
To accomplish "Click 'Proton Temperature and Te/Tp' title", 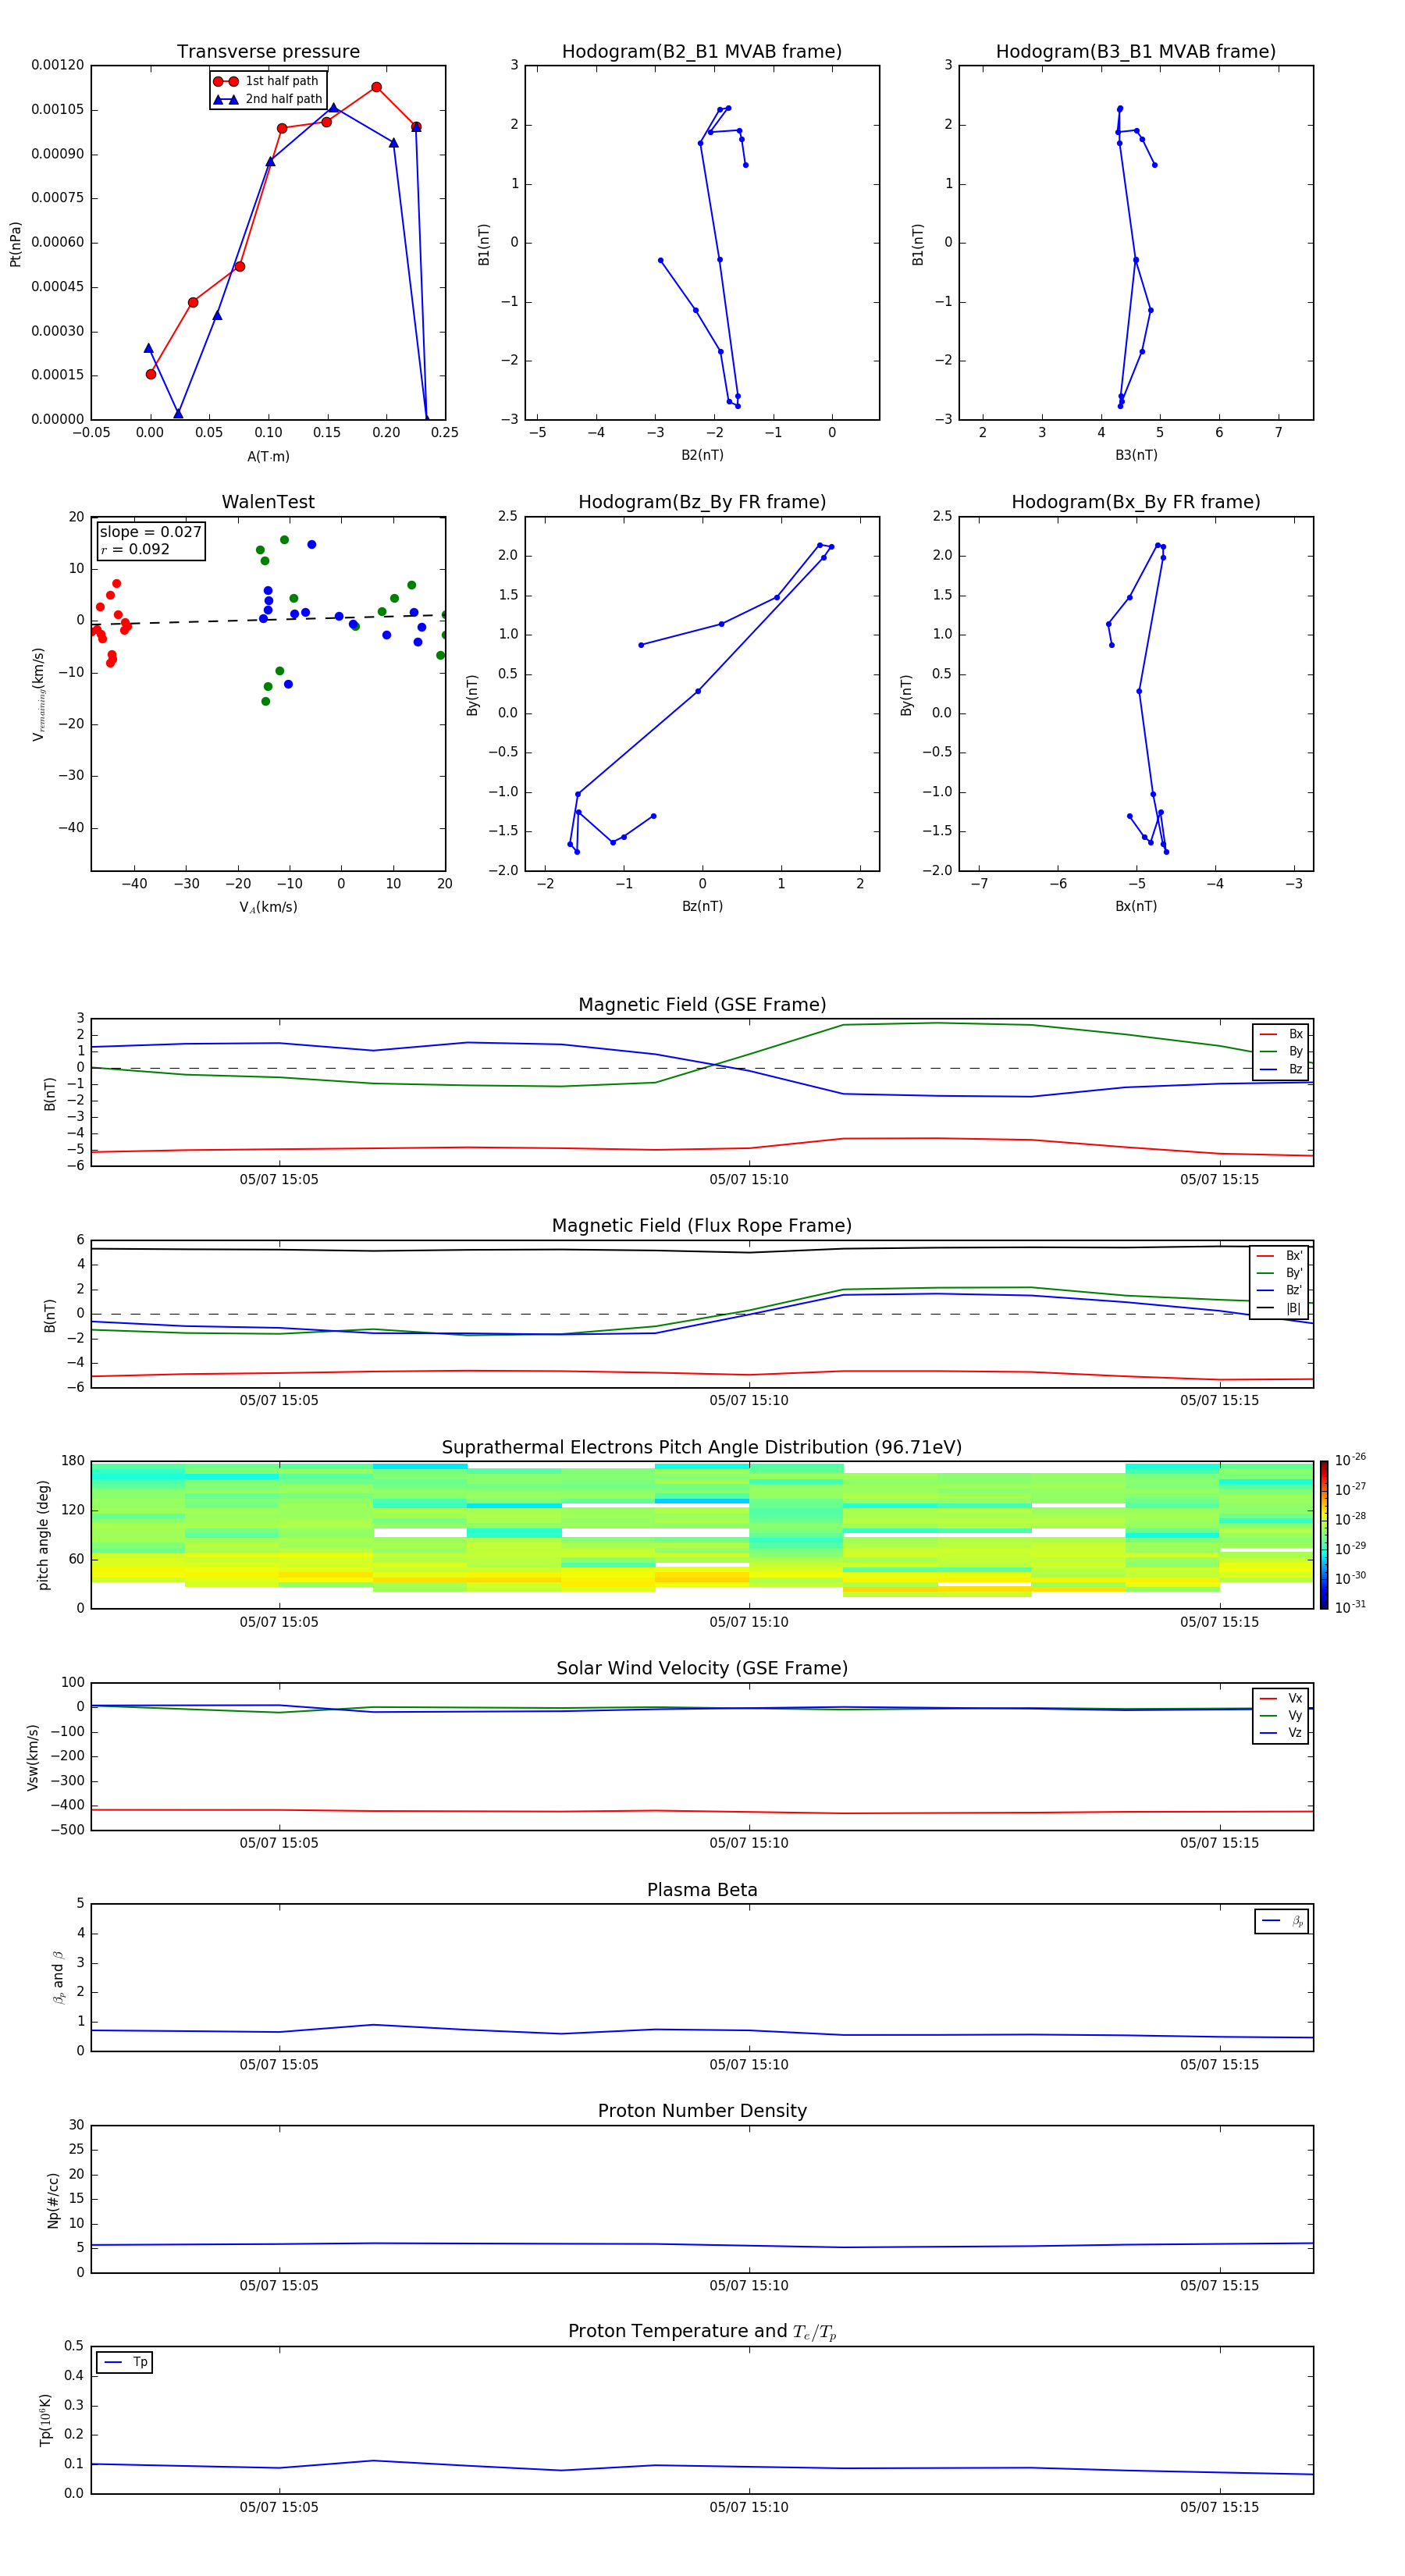I will pyautogui.click(x=702, y=2332).
